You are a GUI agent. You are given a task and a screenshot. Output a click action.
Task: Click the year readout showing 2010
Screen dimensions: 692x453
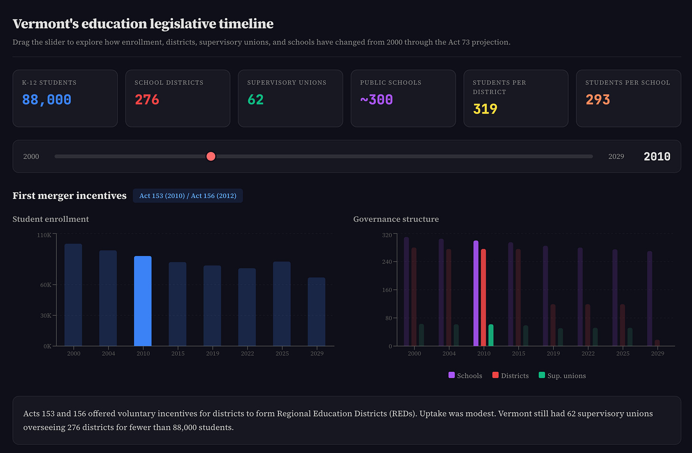click(657, 156)
